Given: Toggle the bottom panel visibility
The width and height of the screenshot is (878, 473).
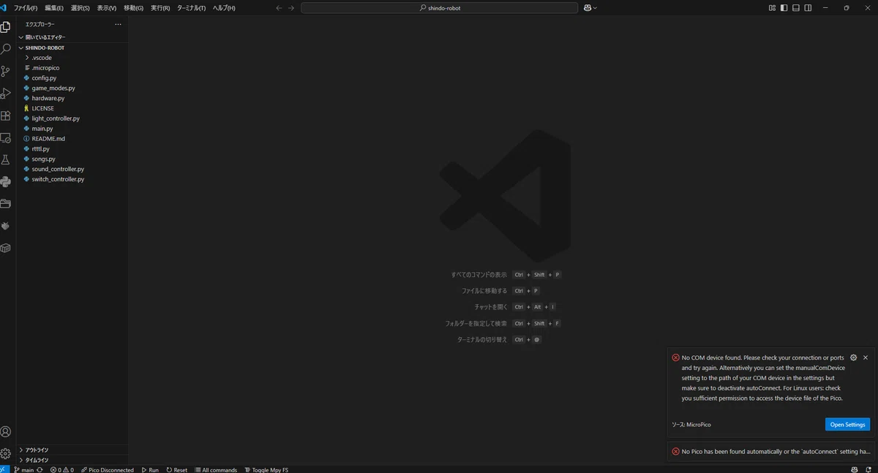Looking at the screenshot, I should (796, 8).
